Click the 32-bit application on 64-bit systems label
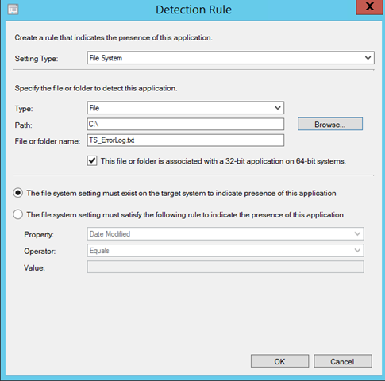 coord(223,161)
